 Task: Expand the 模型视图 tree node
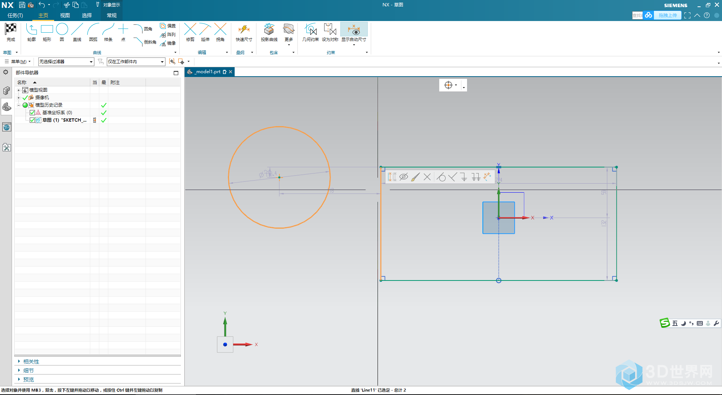pos(18,90)
